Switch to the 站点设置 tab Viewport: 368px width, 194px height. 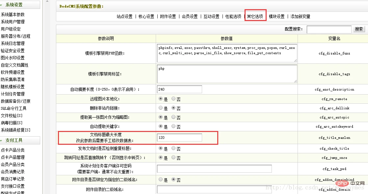(125, 16)
